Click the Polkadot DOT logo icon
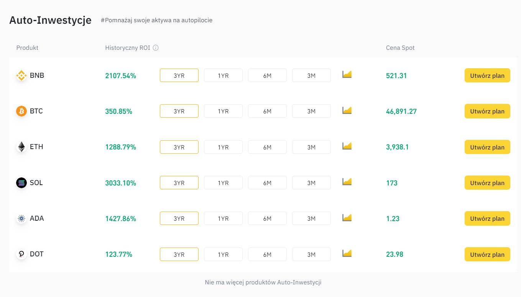The width and height of the screenshot is (521, 297). point(21,254)
